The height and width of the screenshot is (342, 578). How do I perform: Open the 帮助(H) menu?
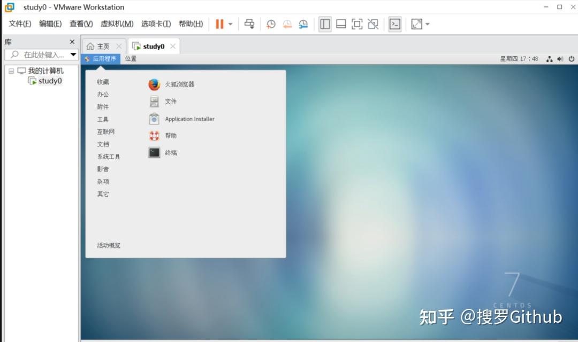191,24
